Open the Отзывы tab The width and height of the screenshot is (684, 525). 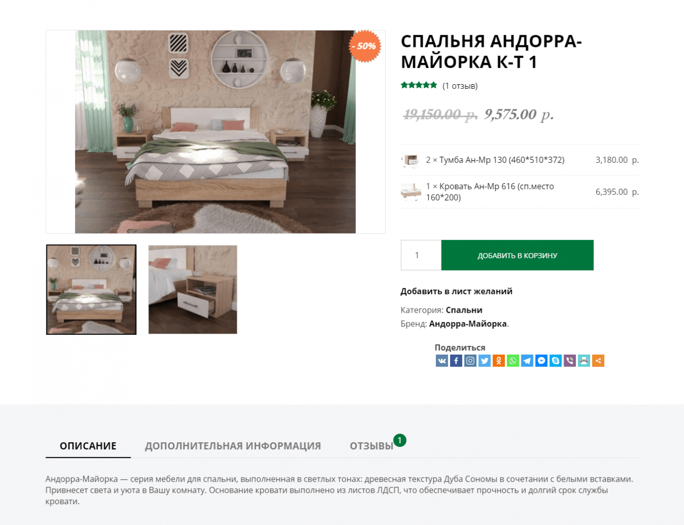pyautogui.click(x=372, y=446)
